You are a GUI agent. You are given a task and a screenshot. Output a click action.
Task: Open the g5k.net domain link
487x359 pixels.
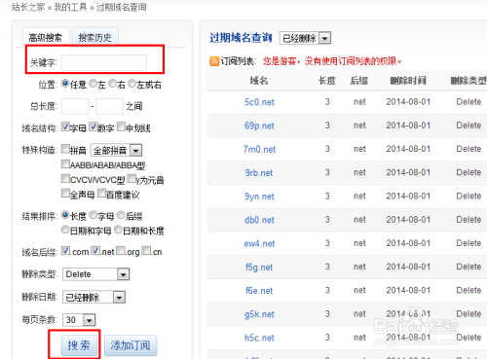tap(259, 314)
